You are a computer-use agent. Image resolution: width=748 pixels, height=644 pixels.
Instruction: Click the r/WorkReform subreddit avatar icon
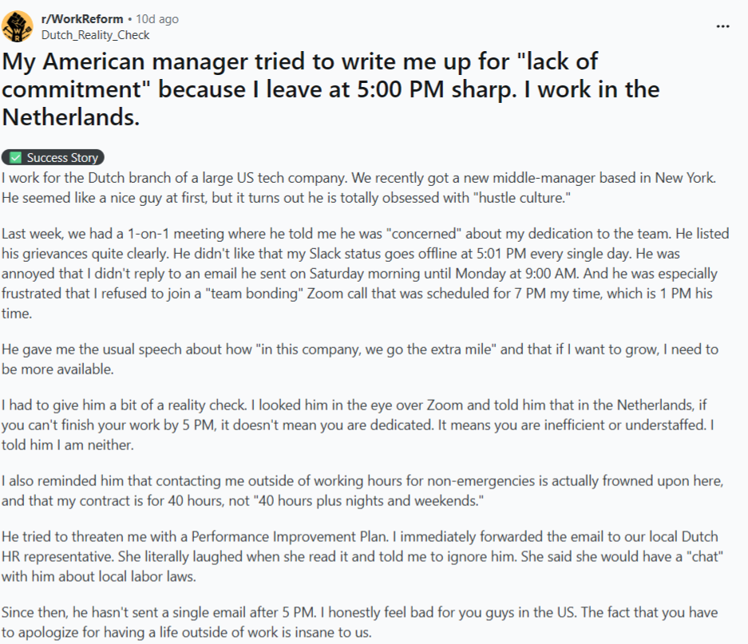pos(17,26)
